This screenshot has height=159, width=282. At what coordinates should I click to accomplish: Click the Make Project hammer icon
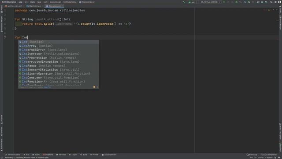(184, 2)
